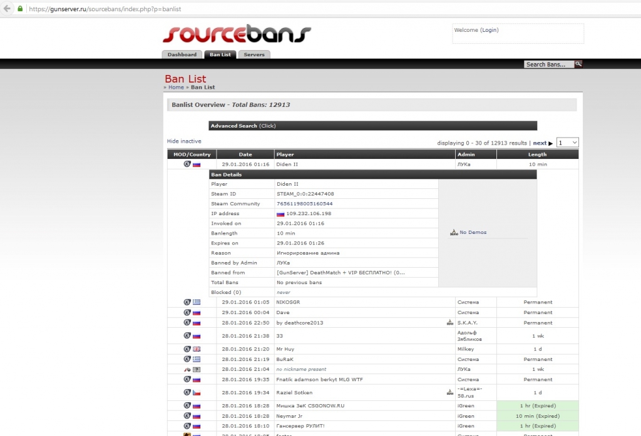The height and width of the screenshot is (436, 641).
Task: Open the Servers tab
Action: [x=254, y=54]
